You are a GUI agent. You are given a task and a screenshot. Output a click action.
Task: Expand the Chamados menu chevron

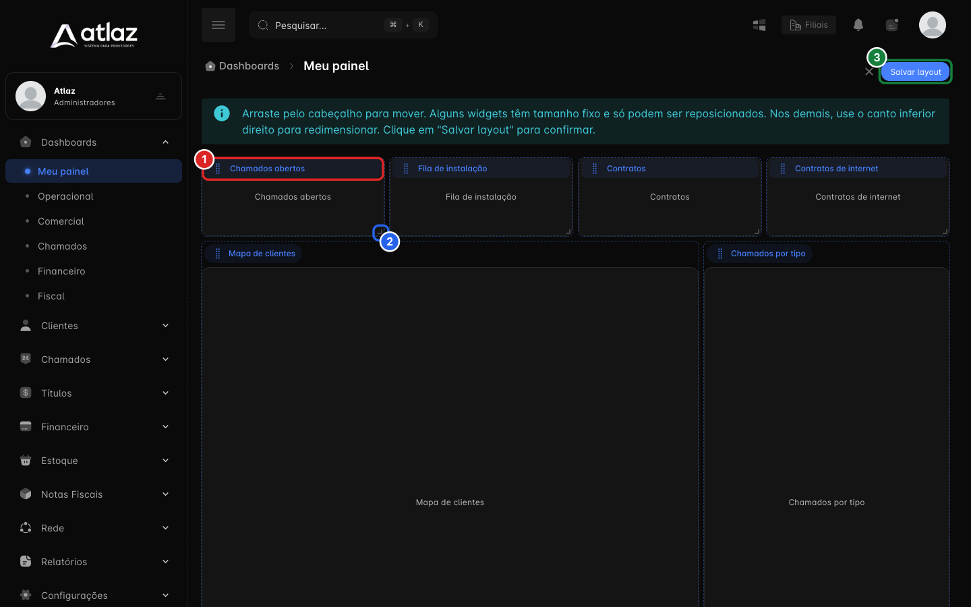165,359
